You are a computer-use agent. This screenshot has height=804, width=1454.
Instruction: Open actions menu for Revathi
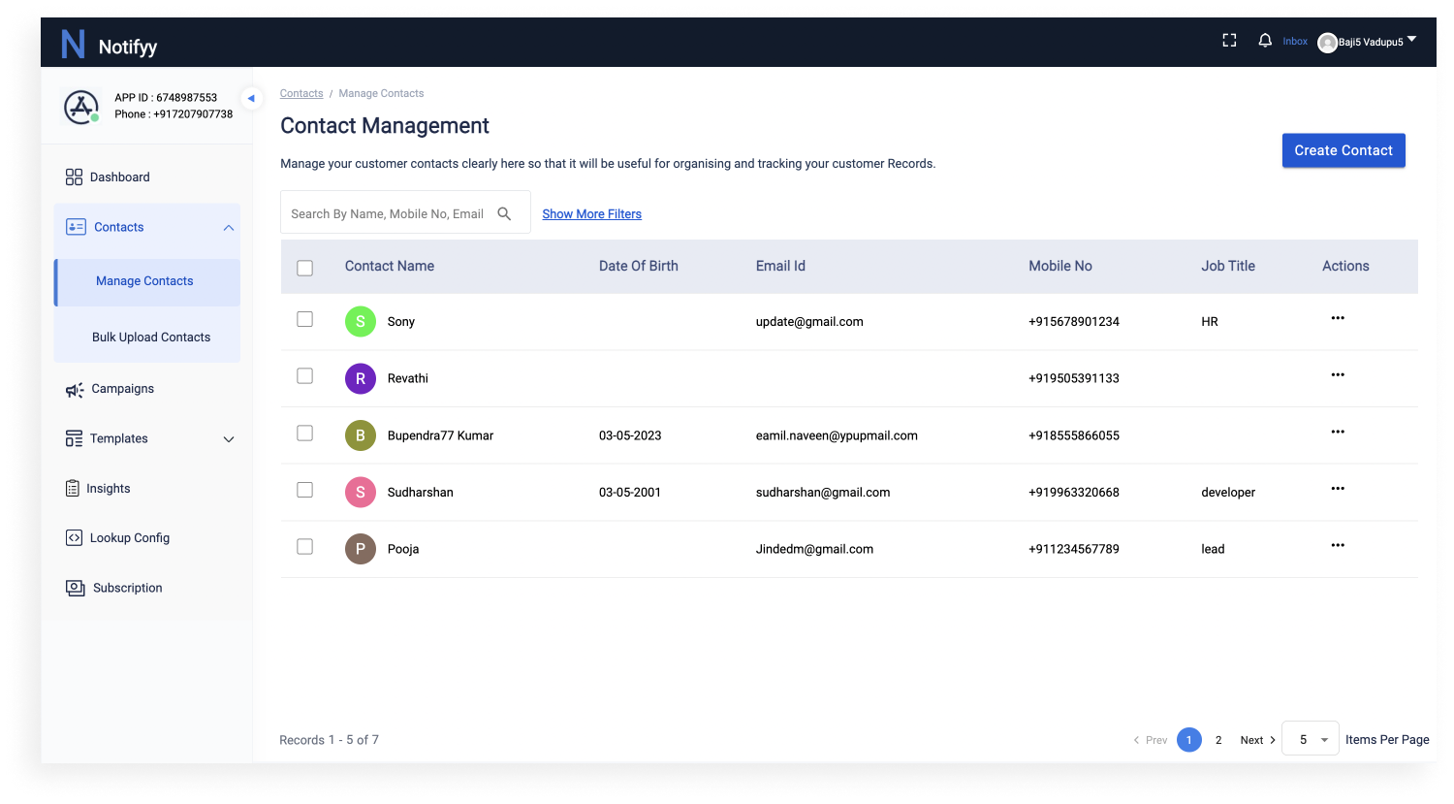(1338, 374)
